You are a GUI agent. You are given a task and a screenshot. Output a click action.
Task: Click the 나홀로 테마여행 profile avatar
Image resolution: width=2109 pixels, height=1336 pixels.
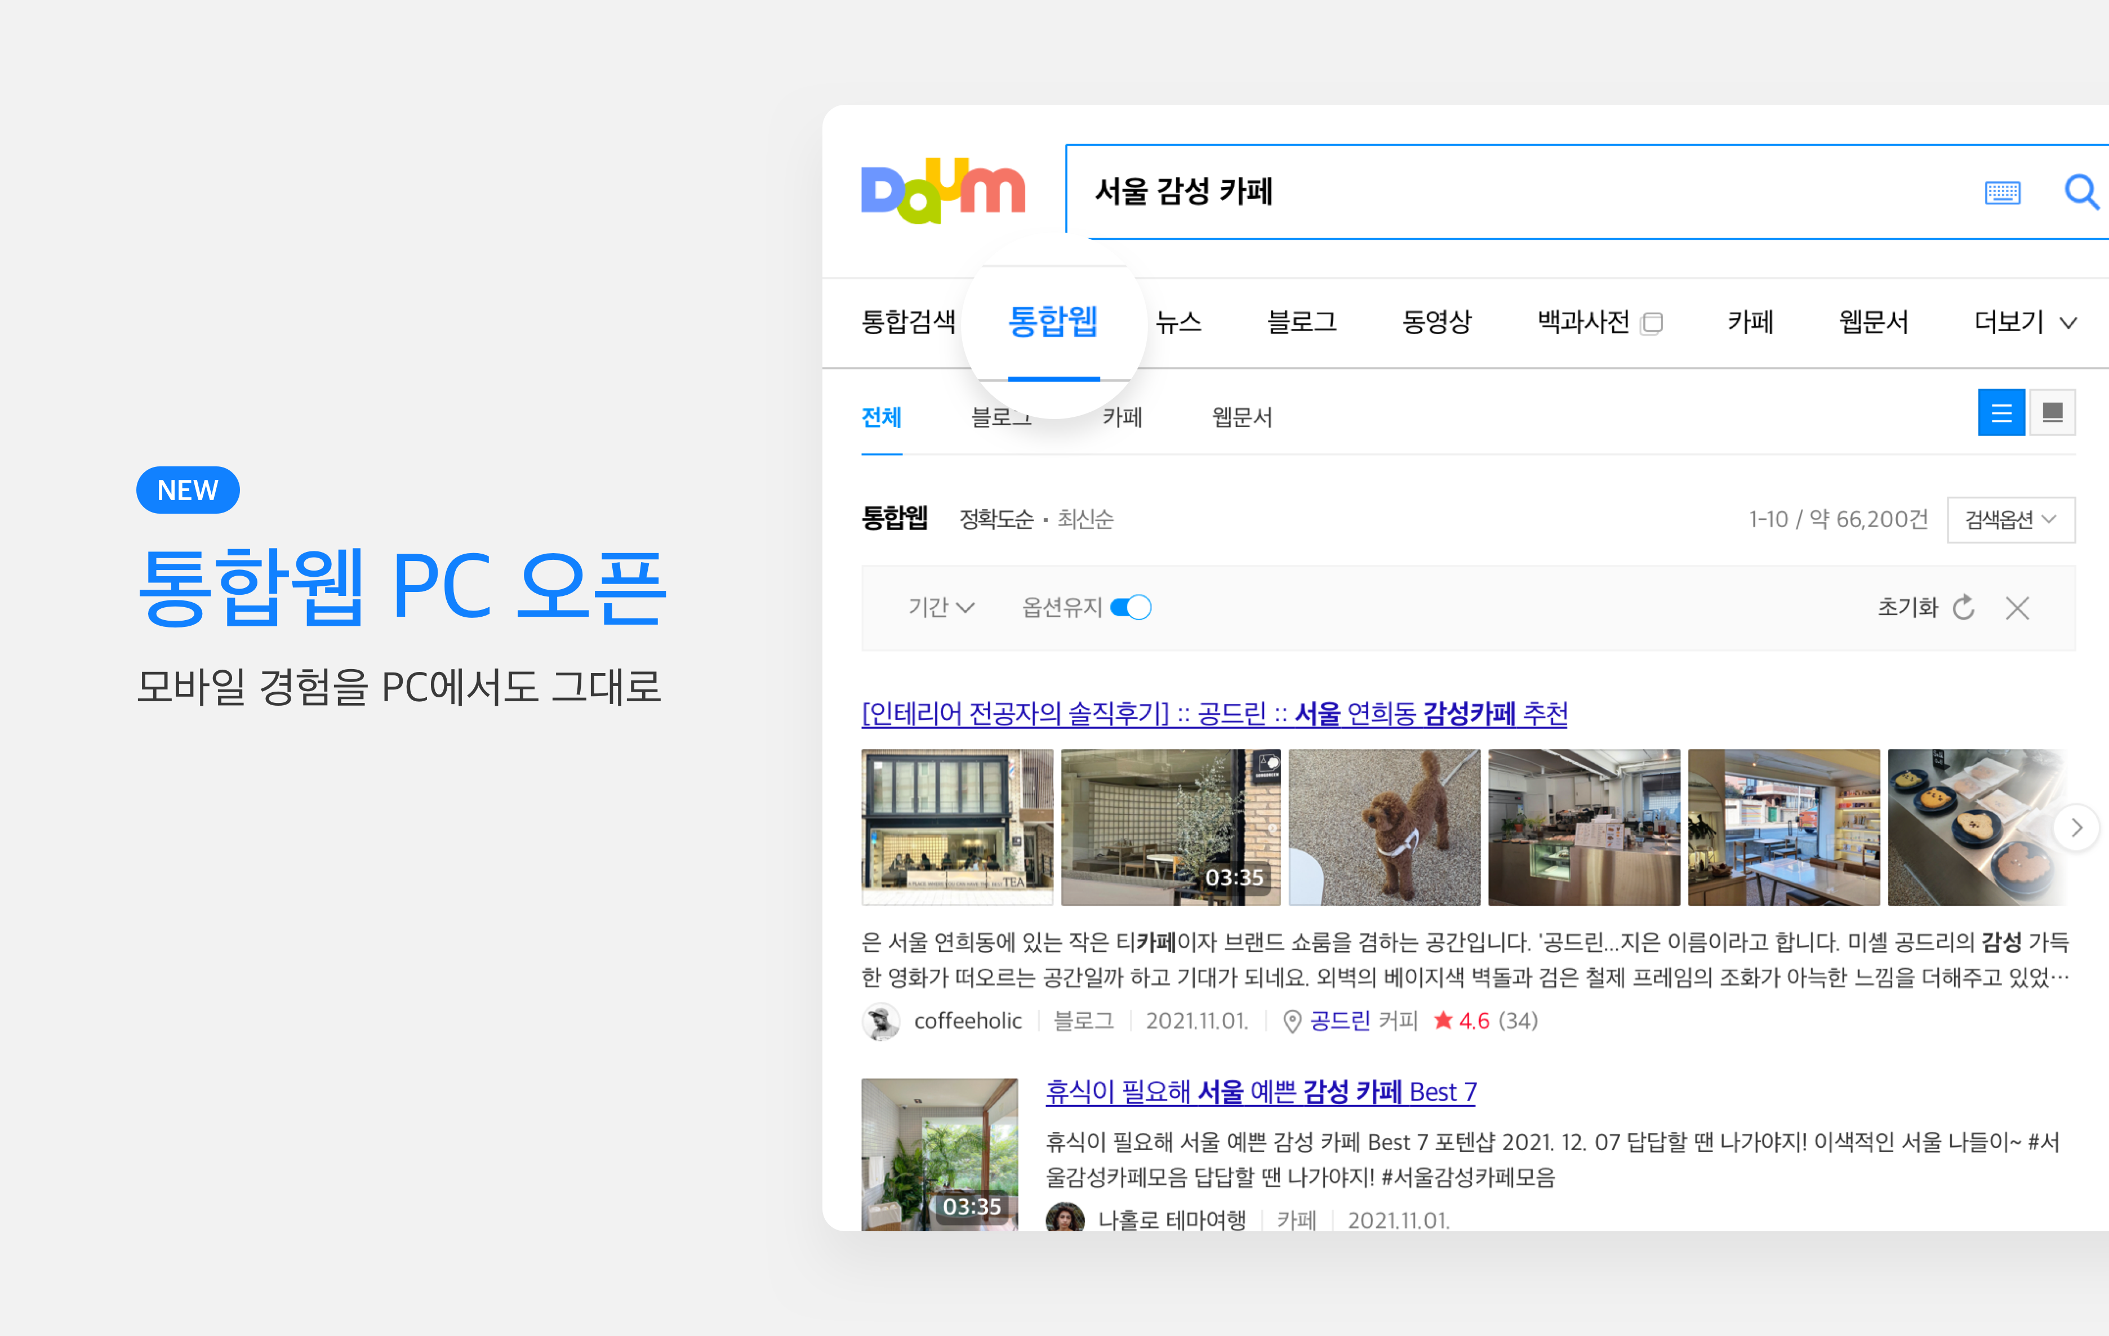pyautogui.click(x=1065, y=1218)
